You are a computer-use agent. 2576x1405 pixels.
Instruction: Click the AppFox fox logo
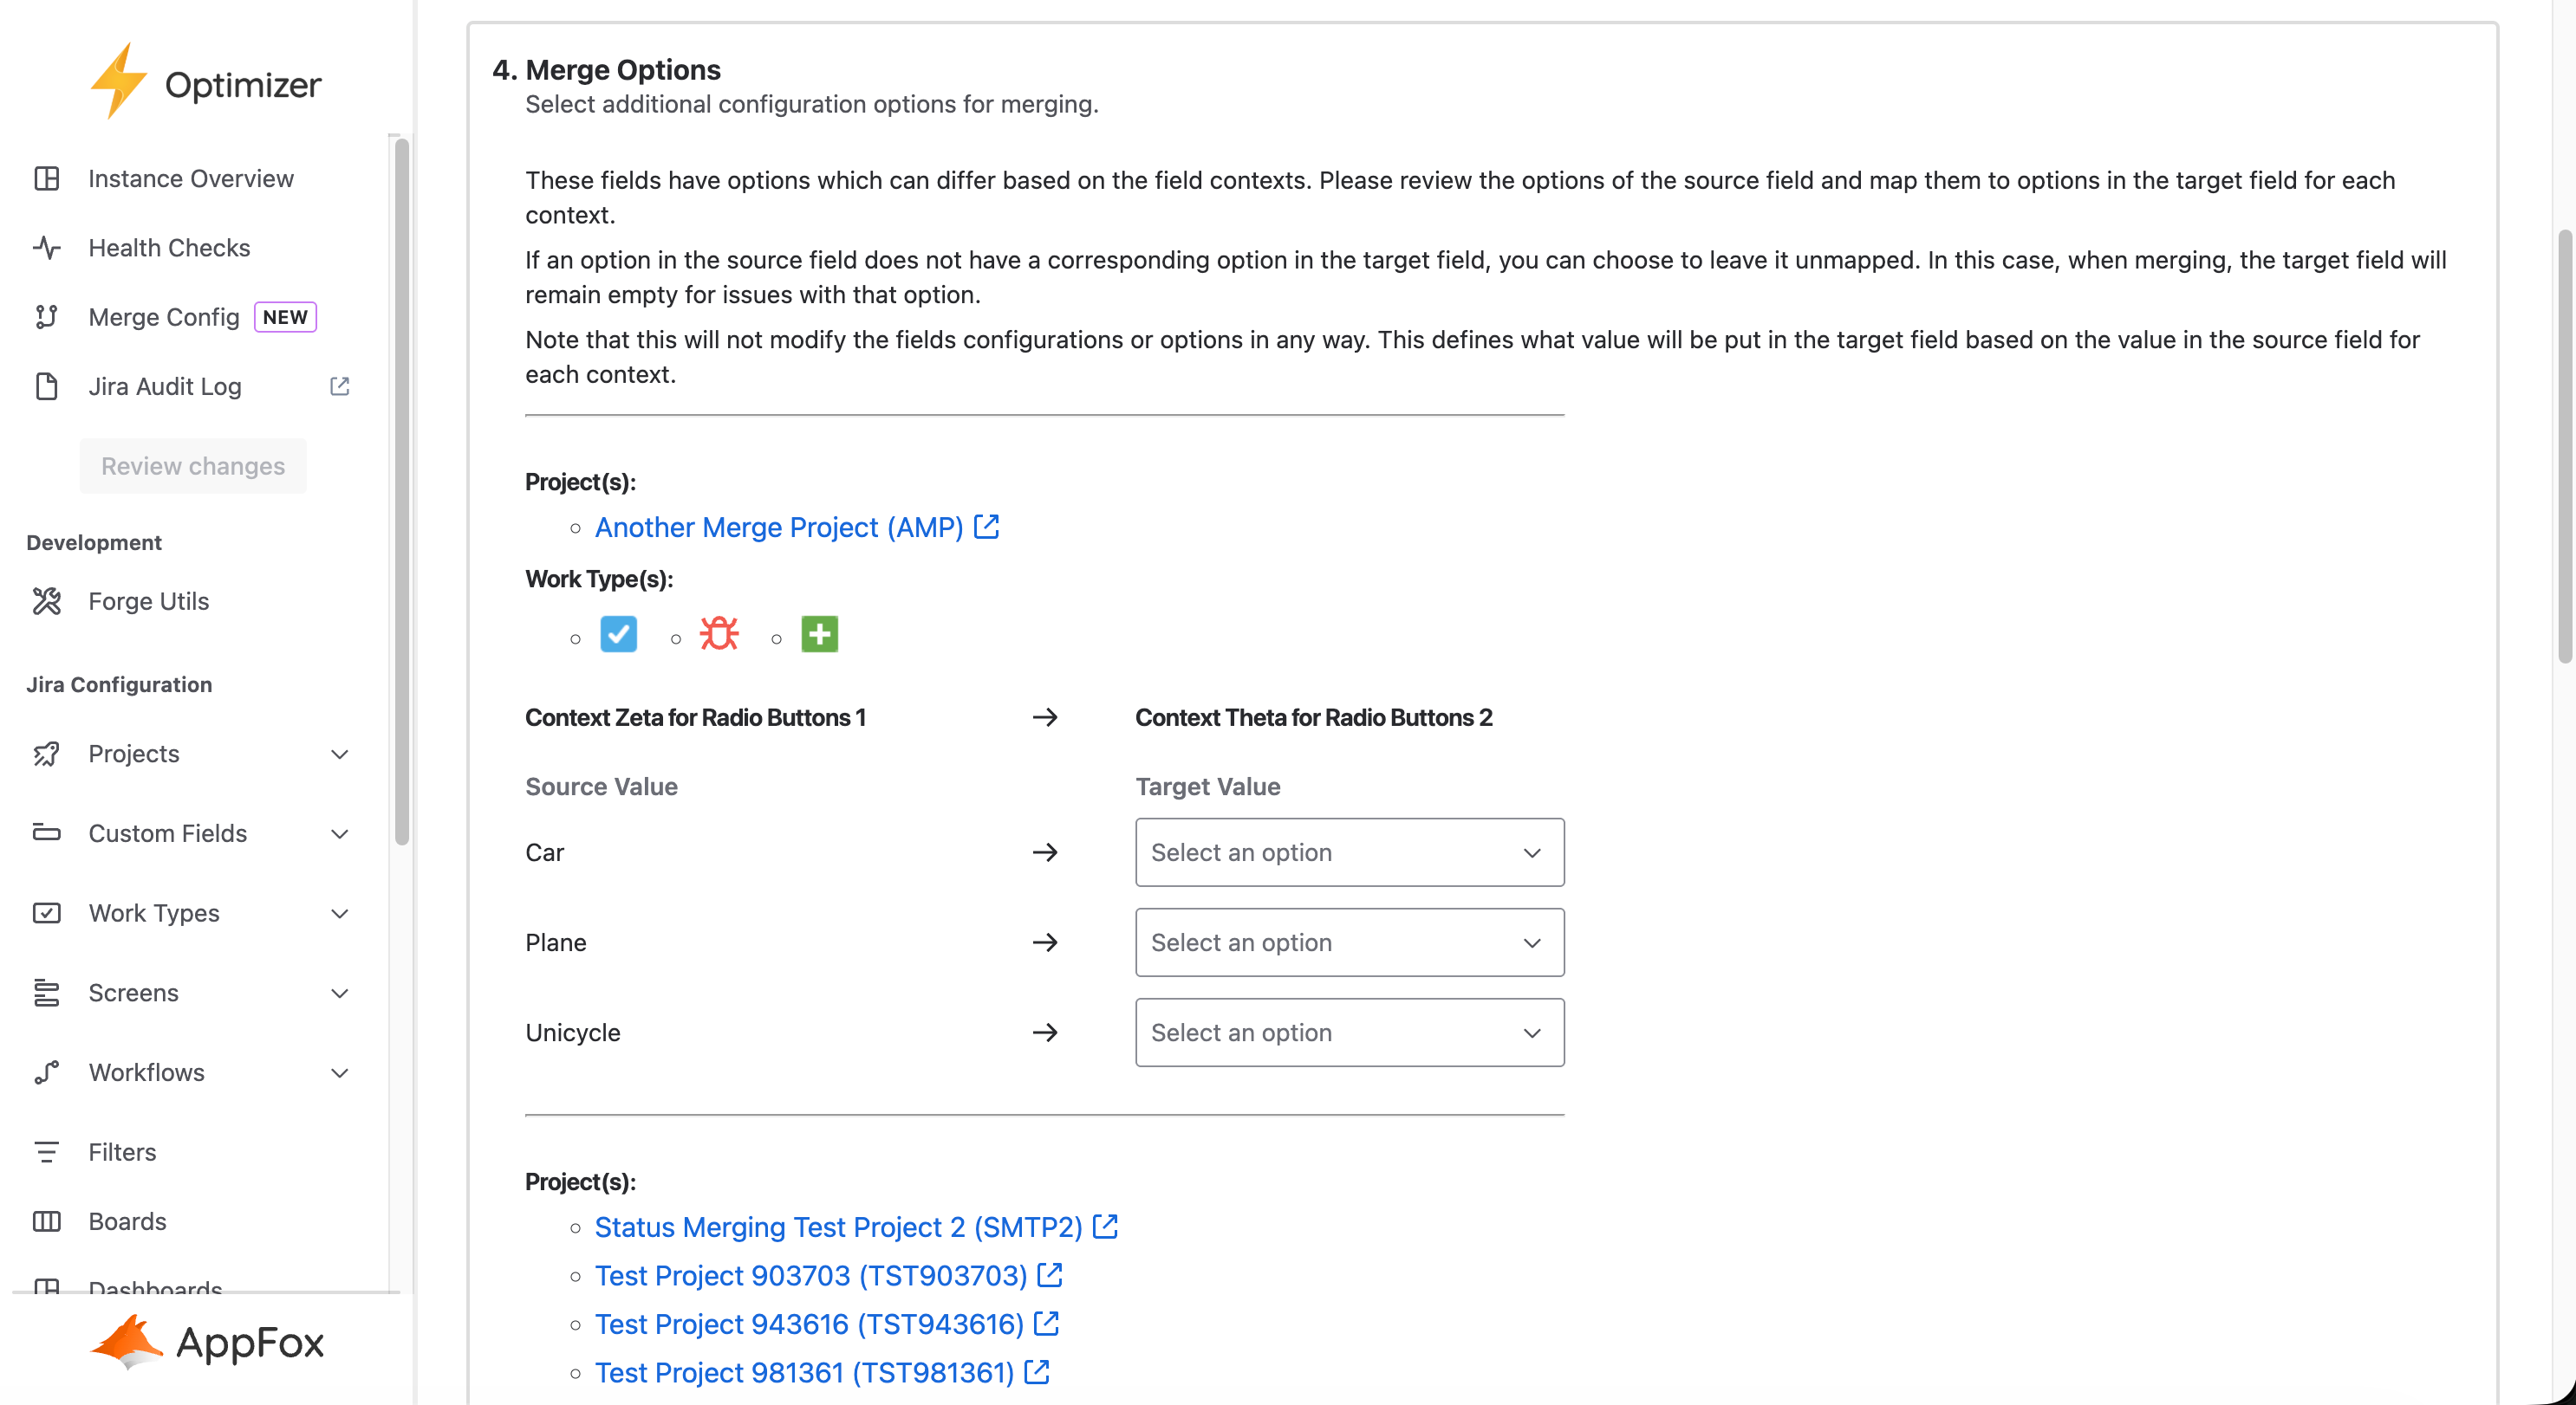point(127,1342)
